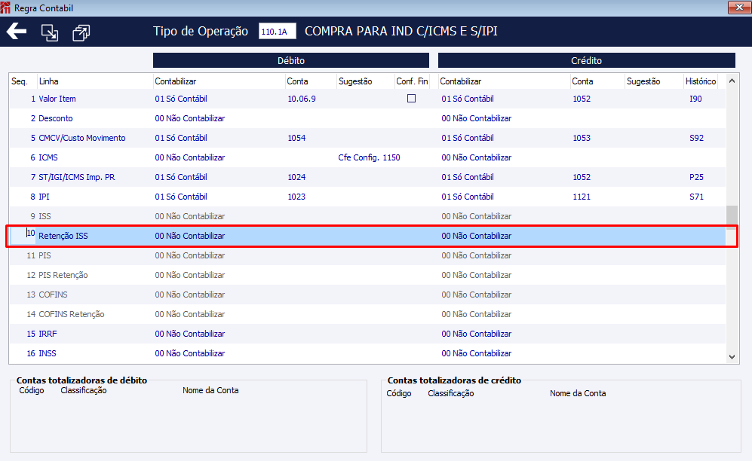Image resolution: width=752 pixels, height=461 pixels.
Task: Click the Regra Contabil app icon
Action: click(x=5, y=8)
